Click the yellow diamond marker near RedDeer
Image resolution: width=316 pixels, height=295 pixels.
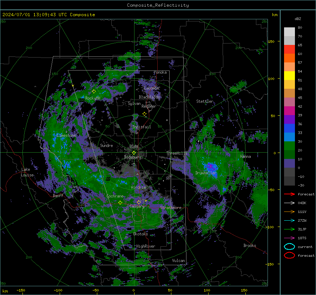pos(144,114)
